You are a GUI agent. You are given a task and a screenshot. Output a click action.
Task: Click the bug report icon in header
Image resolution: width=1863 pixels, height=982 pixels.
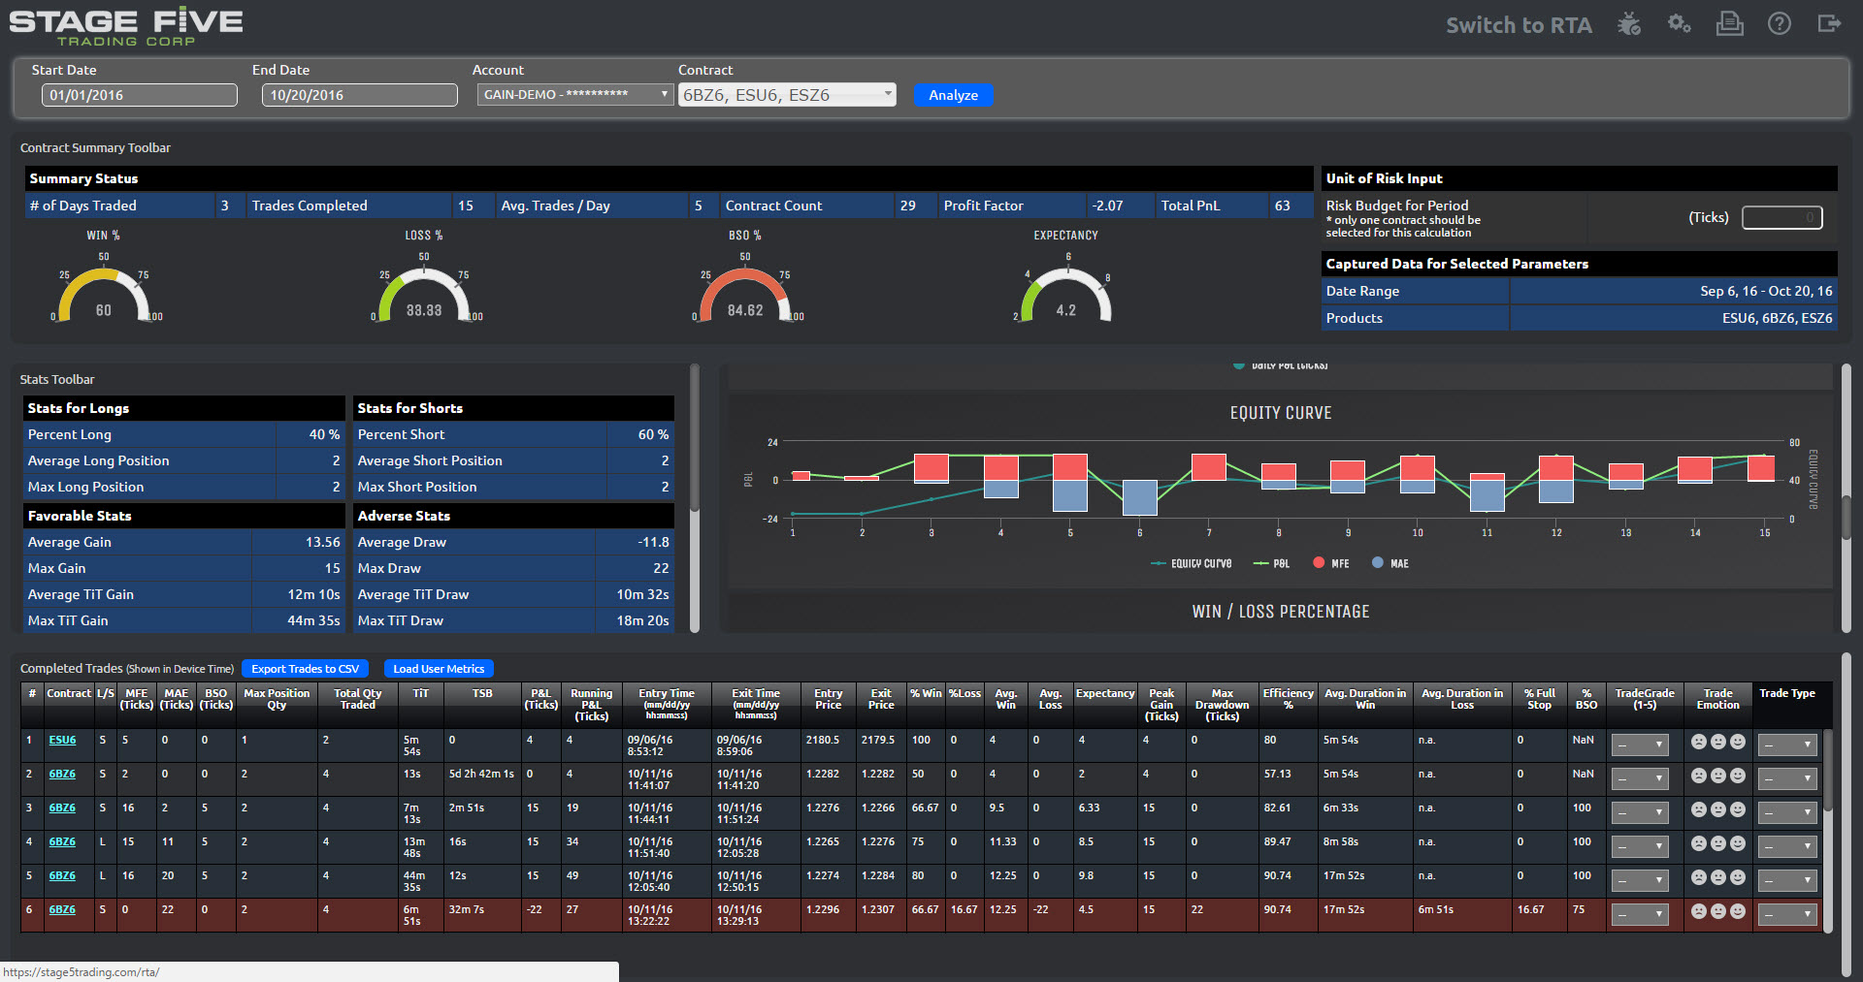pyautogui.click(x=1628, y=24)
